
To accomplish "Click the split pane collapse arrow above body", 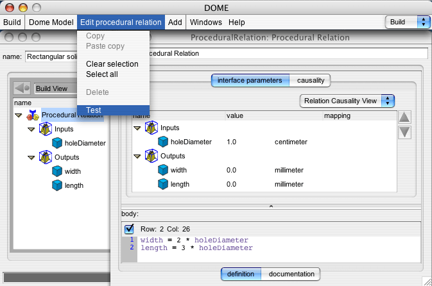I will [x=271, y=206].
